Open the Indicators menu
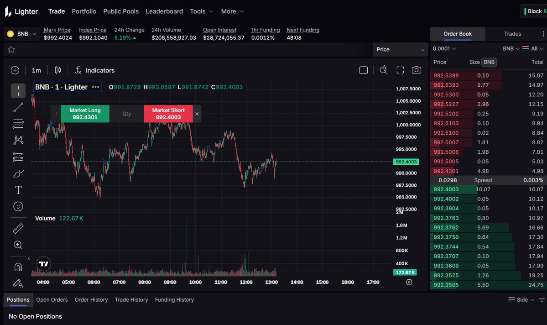Image resolution: width=547 pixels, height=325 pixels. coord(94,70)
